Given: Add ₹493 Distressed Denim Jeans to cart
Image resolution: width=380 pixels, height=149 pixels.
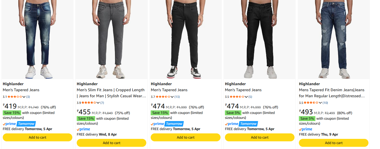Looking at the screenshot, I should (x=334, y=143).
